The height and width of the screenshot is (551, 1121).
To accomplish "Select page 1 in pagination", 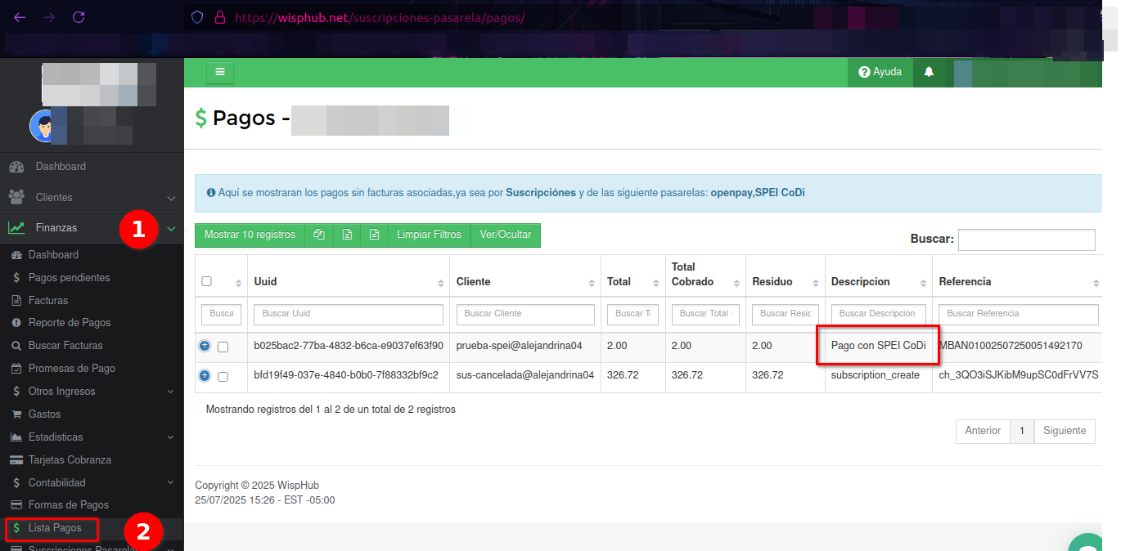I will [x=1021, y=431].
